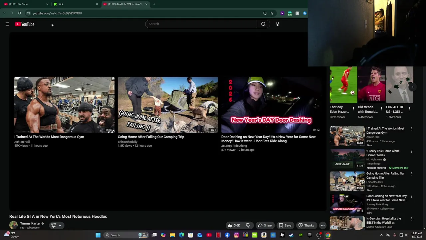Viewport: 426px width, 240px height.
Task: Open a new browser tab with plus
Action: coord(154,4)
